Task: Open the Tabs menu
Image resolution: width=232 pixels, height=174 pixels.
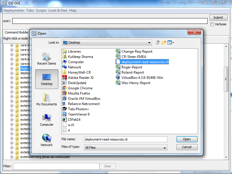Action: [x=30, y=10]
